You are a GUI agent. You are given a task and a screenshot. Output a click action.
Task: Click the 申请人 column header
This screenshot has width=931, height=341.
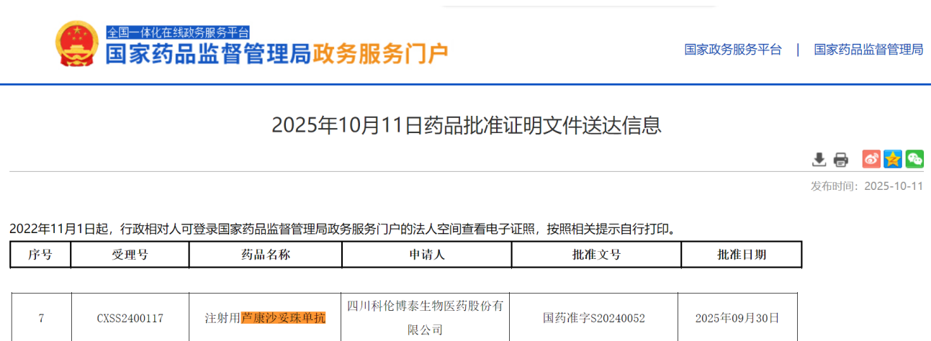pos(426,255)
